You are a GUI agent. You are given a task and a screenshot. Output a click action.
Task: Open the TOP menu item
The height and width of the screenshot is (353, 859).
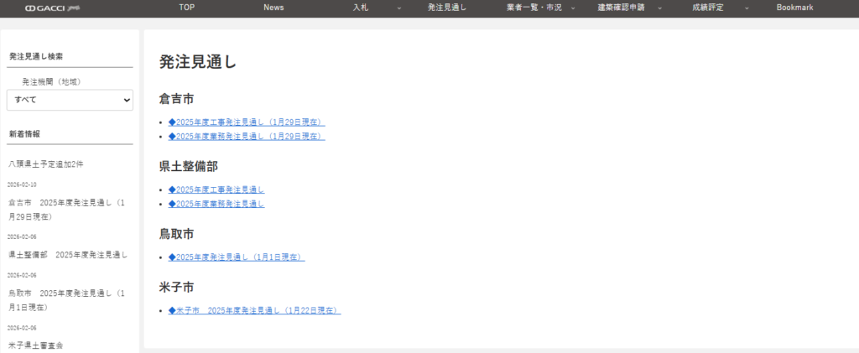pyautogui.click(x=186, y=8)
